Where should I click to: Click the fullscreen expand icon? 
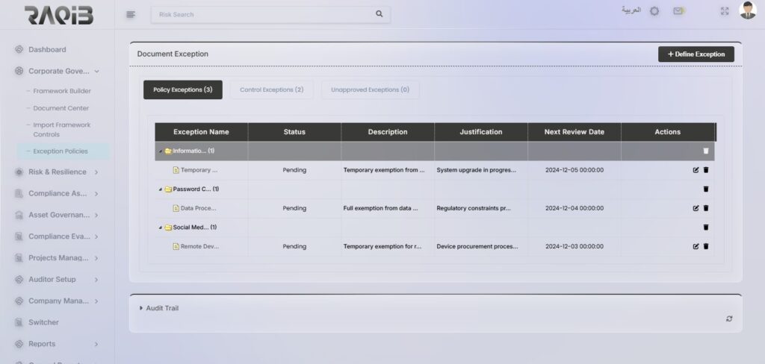[724, 11]
